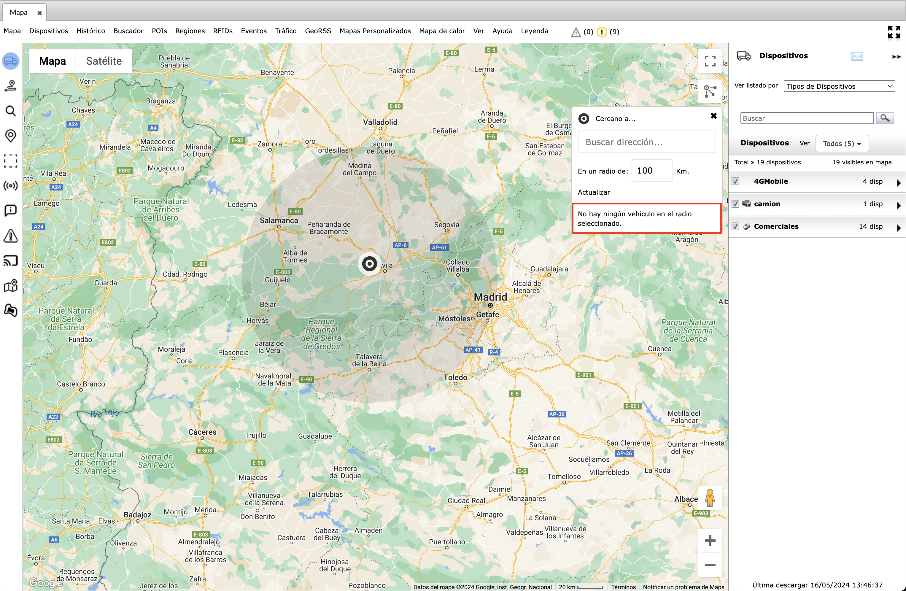Click the magnifier search button beside Buscar field

(x=885, y=118)
